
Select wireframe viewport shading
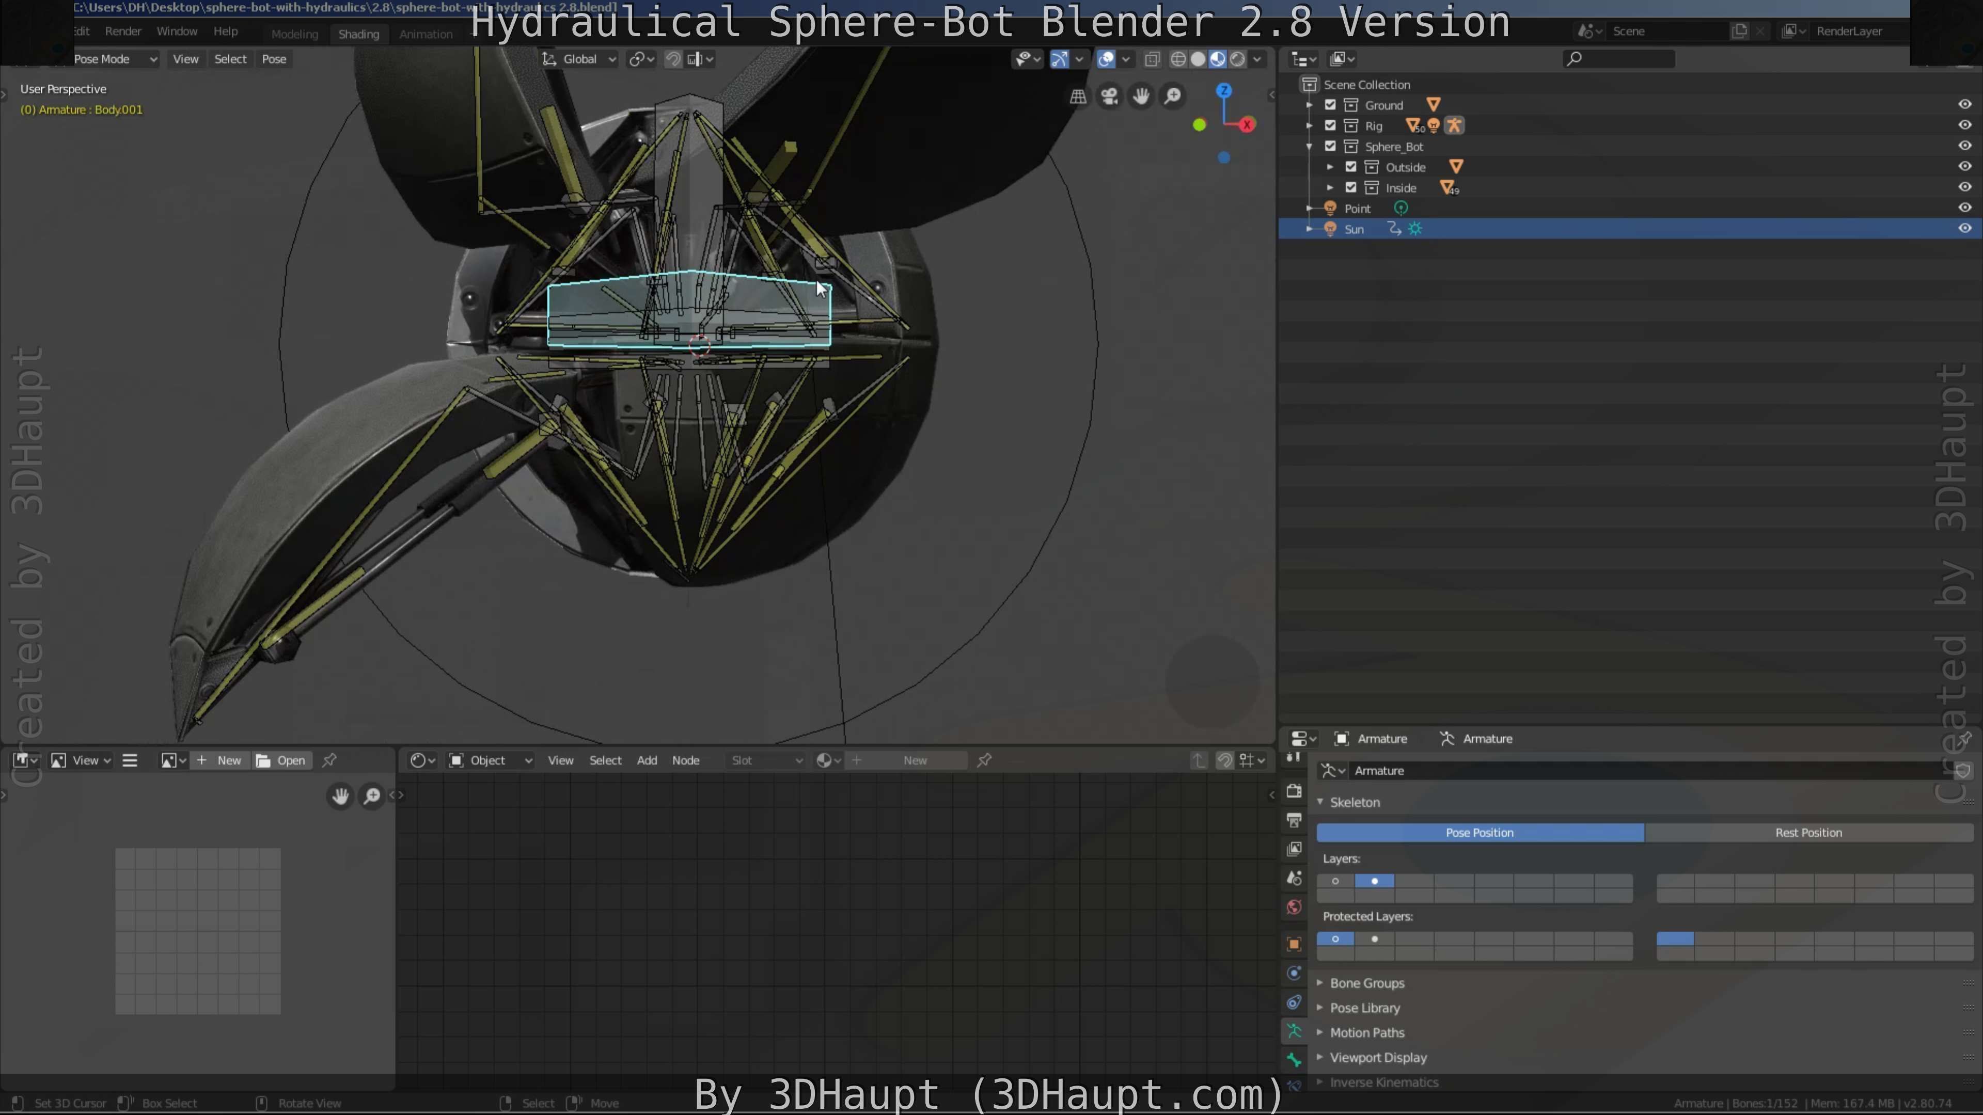click(x=1178, y=59)
